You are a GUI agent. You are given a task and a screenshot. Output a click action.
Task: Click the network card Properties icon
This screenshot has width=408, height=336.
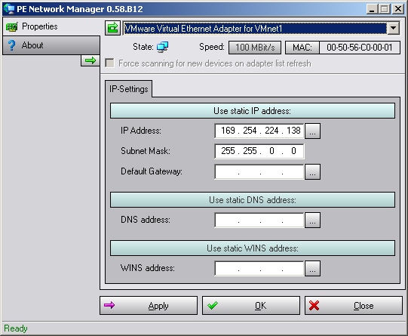pos(12,27)
